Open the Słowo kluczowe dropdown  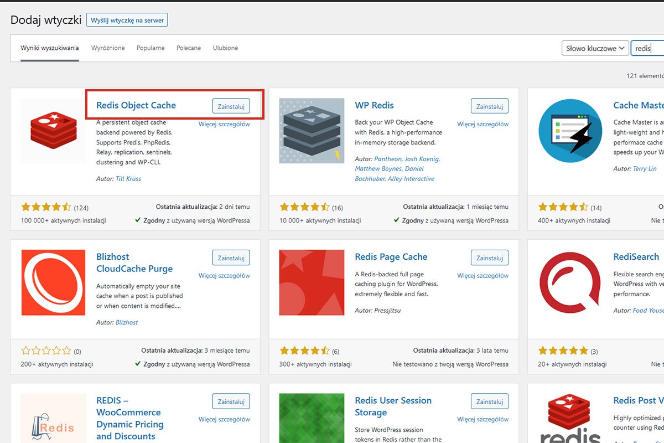(x=595, y=48)
